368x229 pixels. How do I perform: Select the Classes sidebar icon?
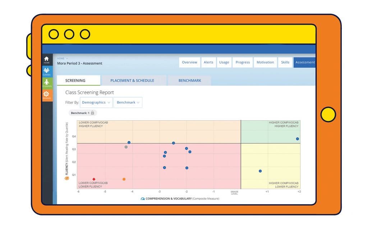tap(47, 71)
